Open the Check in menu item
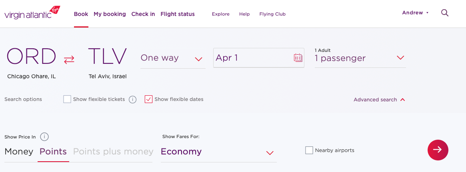466x172 pixels. (143, 14)
